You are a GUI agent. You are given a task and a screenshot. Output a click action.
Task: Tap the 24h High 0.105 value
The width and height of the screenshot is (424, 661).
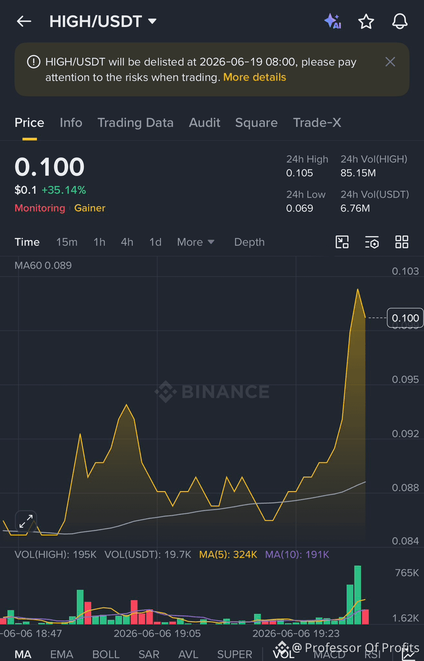(300, 173)
